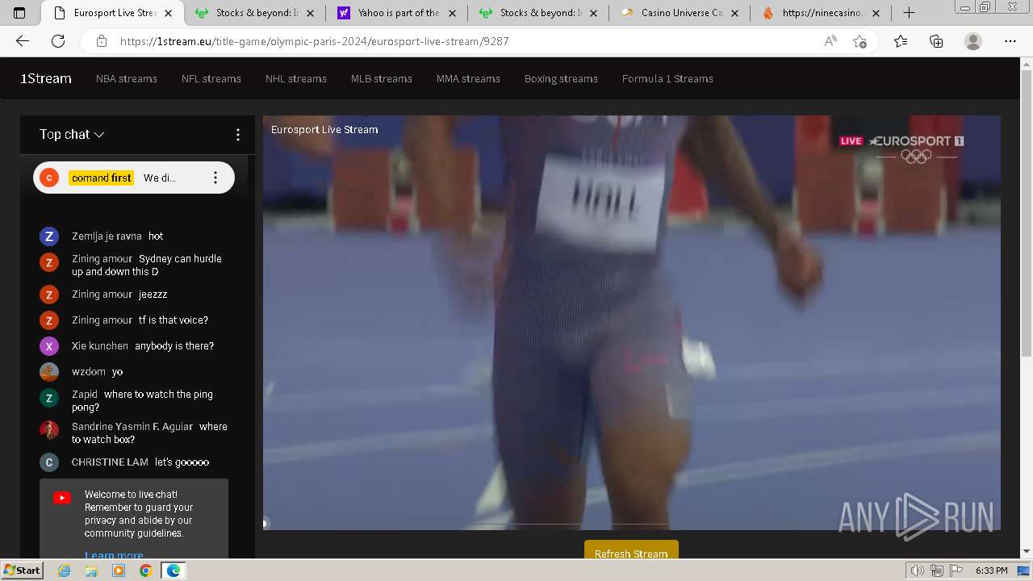Click the 'jeezzz' message by Zining amour
The height and width of the screenshot is (581, 1033).
pyautogui.click(x=153, y=295)
